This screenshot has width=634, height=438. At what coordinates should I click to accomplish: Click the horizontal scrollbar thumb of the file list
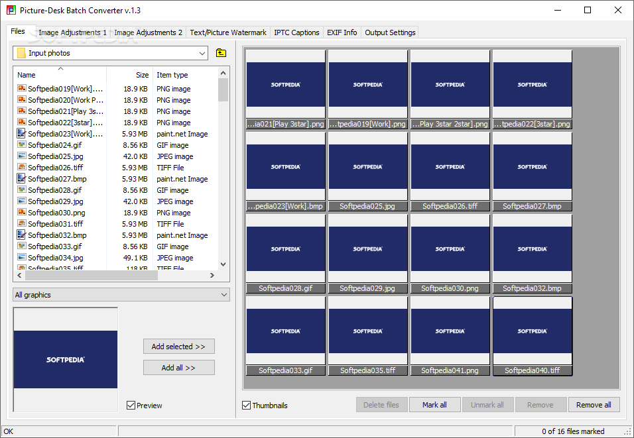point(92,275)
